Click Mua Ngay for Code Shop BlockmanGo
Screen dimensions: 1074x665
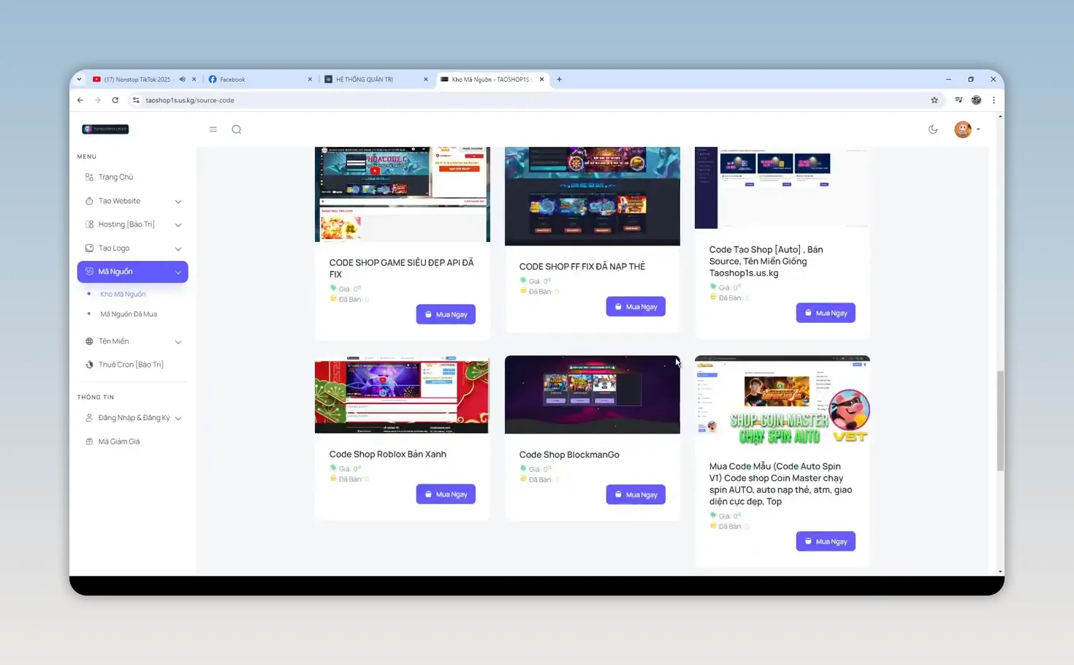pos(636,495)
